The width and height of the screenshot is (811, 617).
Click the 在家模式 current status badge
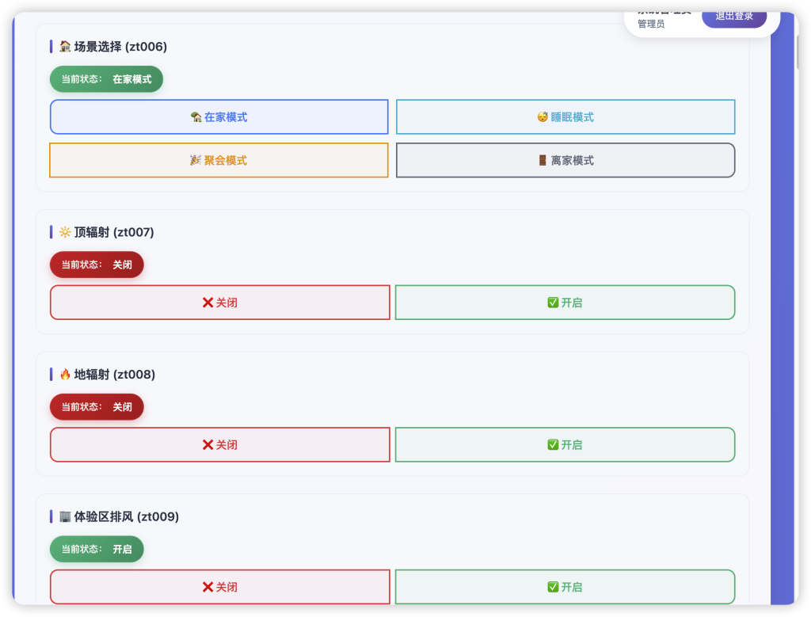click(x=106, y=79)
